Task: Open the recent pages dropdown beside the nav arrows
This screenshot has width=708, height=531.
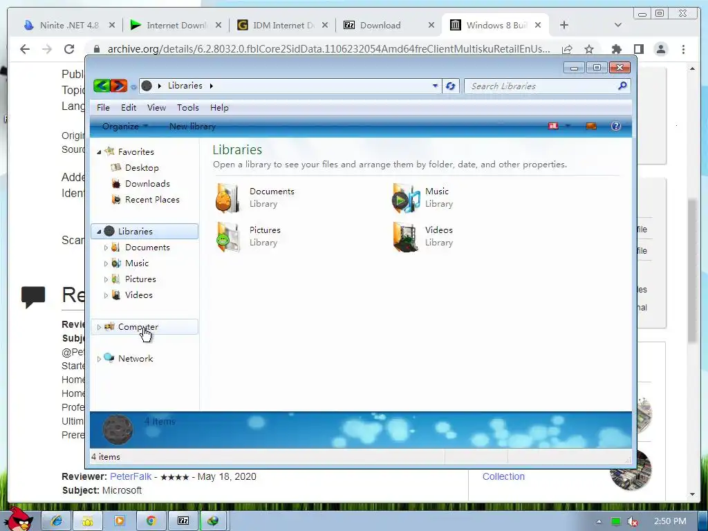Action: tap(133, 86)
